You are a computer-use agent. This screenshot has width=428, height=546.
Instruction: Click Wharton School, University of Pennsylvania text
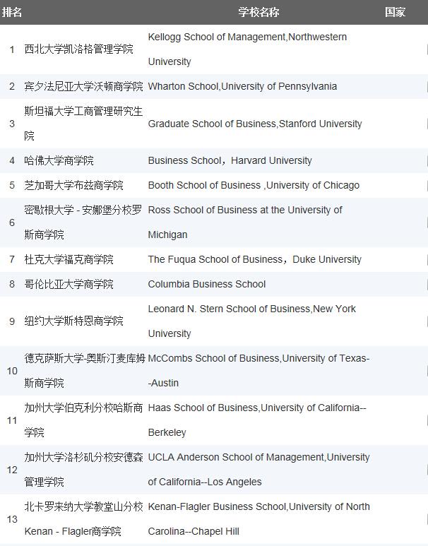242,86
